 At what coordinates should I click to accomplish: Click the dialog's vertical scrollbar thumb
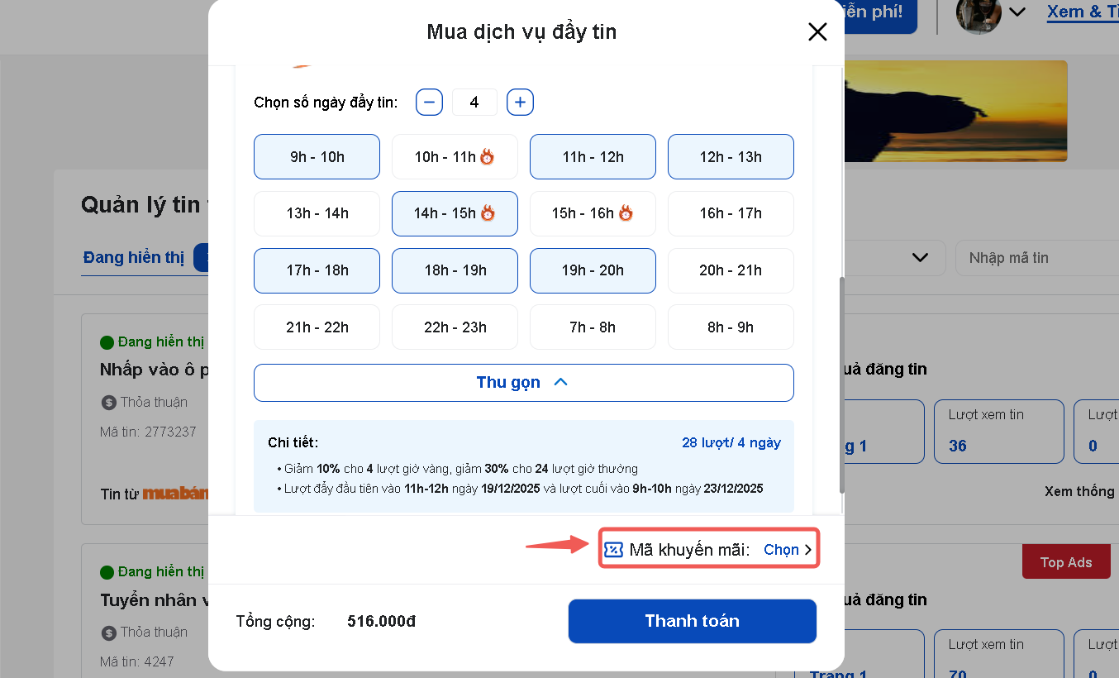tap(842, 384)
